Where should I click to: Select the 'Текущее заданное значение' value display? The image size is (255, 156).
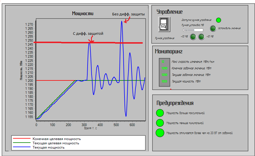coord(164,75)
